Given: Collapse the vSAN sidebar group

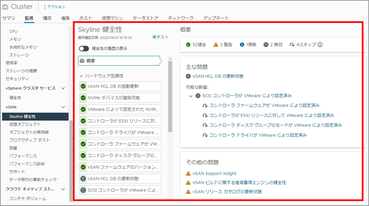Looking at the screenshot, I should [x=63, y=107].
